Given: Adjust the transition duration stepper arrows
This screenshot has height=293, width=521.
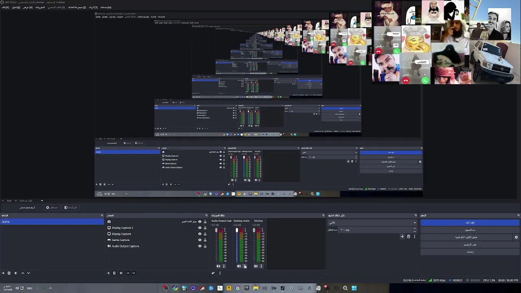Looking at the screenshot, I should [415, 230].
